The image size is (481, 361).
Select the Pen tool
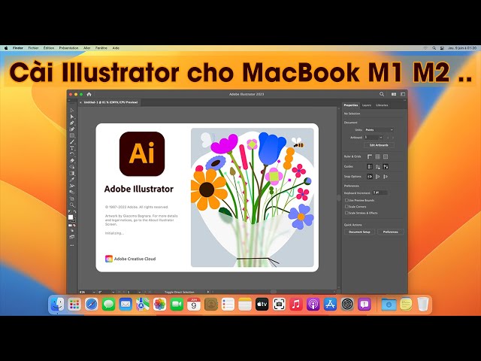[x=72, y=123]
